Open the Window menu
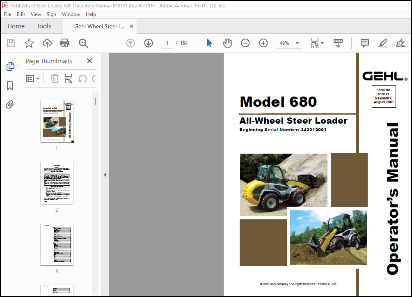 point(71,14)
